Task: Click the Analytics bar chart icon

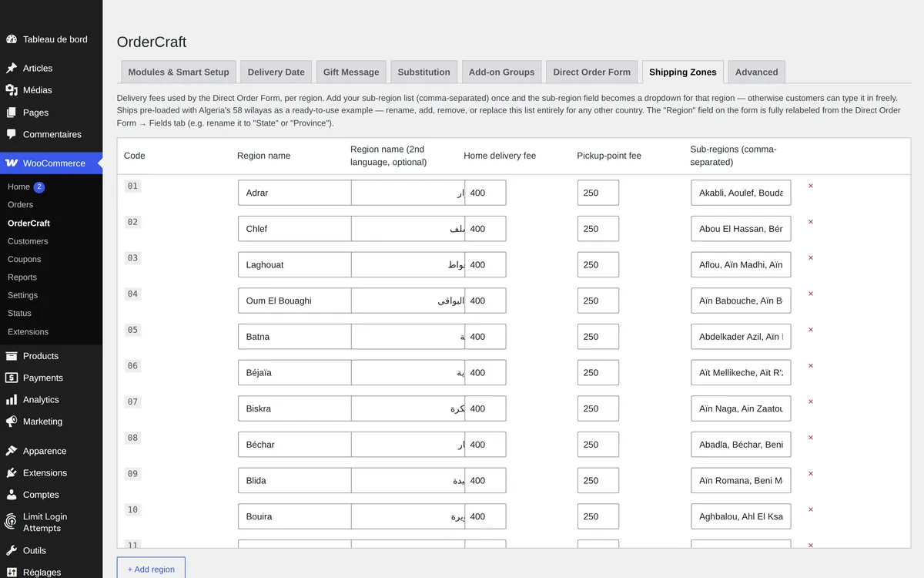Action: pos(12,400)
